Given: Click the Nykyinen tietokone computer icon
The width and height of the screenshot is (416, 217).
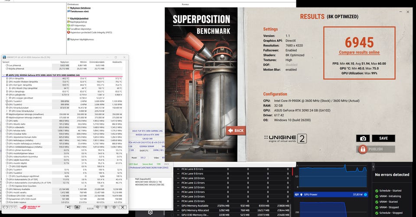Looking at the screenshot, I should point(68,8).
